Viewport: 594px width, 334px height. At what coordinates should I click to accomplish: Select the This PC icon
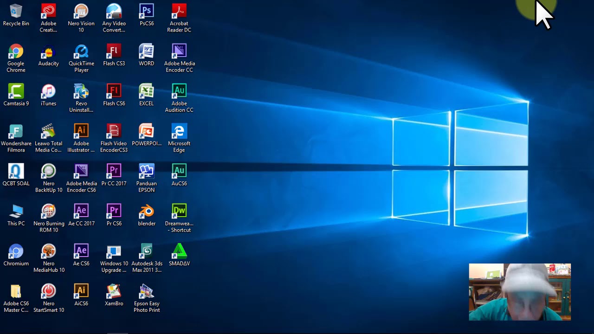16,211
